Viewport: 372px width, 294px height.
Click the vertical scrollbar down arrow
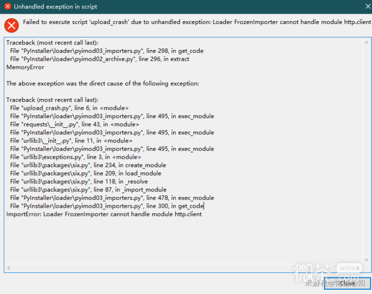366,260
